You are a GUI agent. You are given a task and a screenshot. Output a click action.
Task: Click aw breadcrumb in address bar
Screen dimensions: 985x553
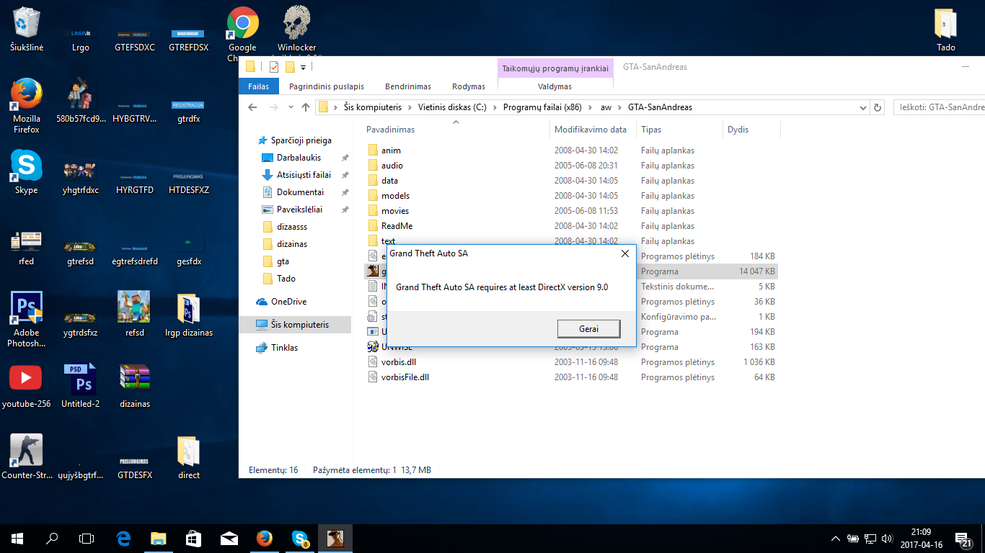tap(606, 107)
